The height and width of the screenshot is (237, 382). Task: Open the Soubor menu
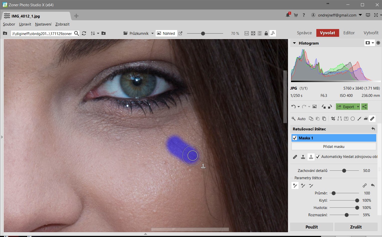(x=9, y=24)
